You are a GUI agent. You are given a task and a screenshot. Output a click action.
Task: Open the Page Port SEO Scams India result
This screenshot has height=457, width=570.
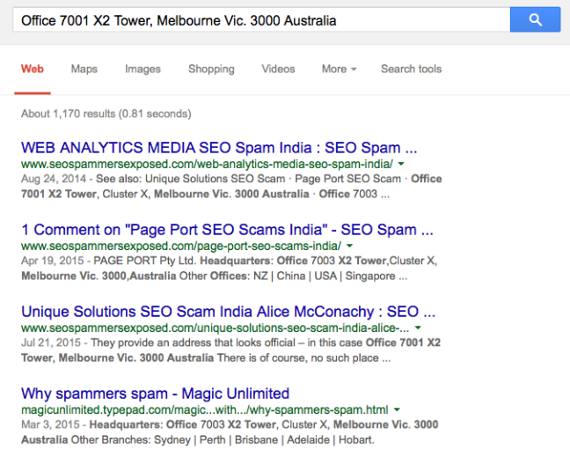coord(227,230)
